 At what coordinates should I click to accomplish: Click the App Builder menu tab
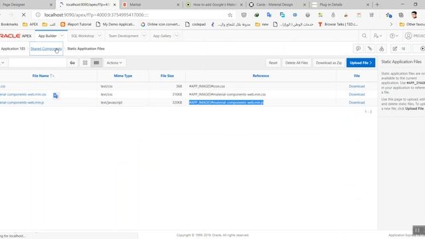pyautogui.click(x=47, y=36)
